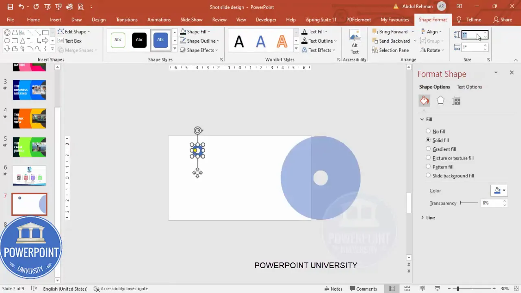Open the File menu tab
Screen dimensions: 521x293
click(10, 20)
